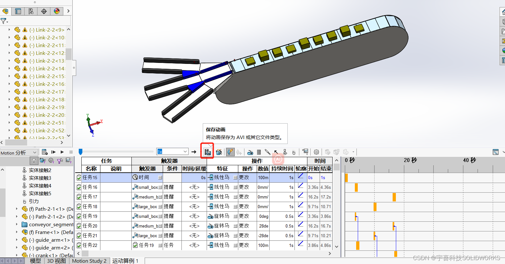This screenshot has height=264, width=505.
Task: Open the Motion 分析 study type dropdown
Action: tap(19, 153)
